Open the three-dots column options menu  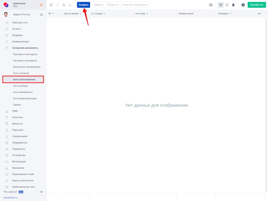[x=259, y=13]
